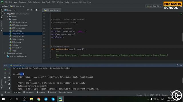Expand External Libraries node
The width and height of the screenshot is (183, 102).
click(5, 53)
